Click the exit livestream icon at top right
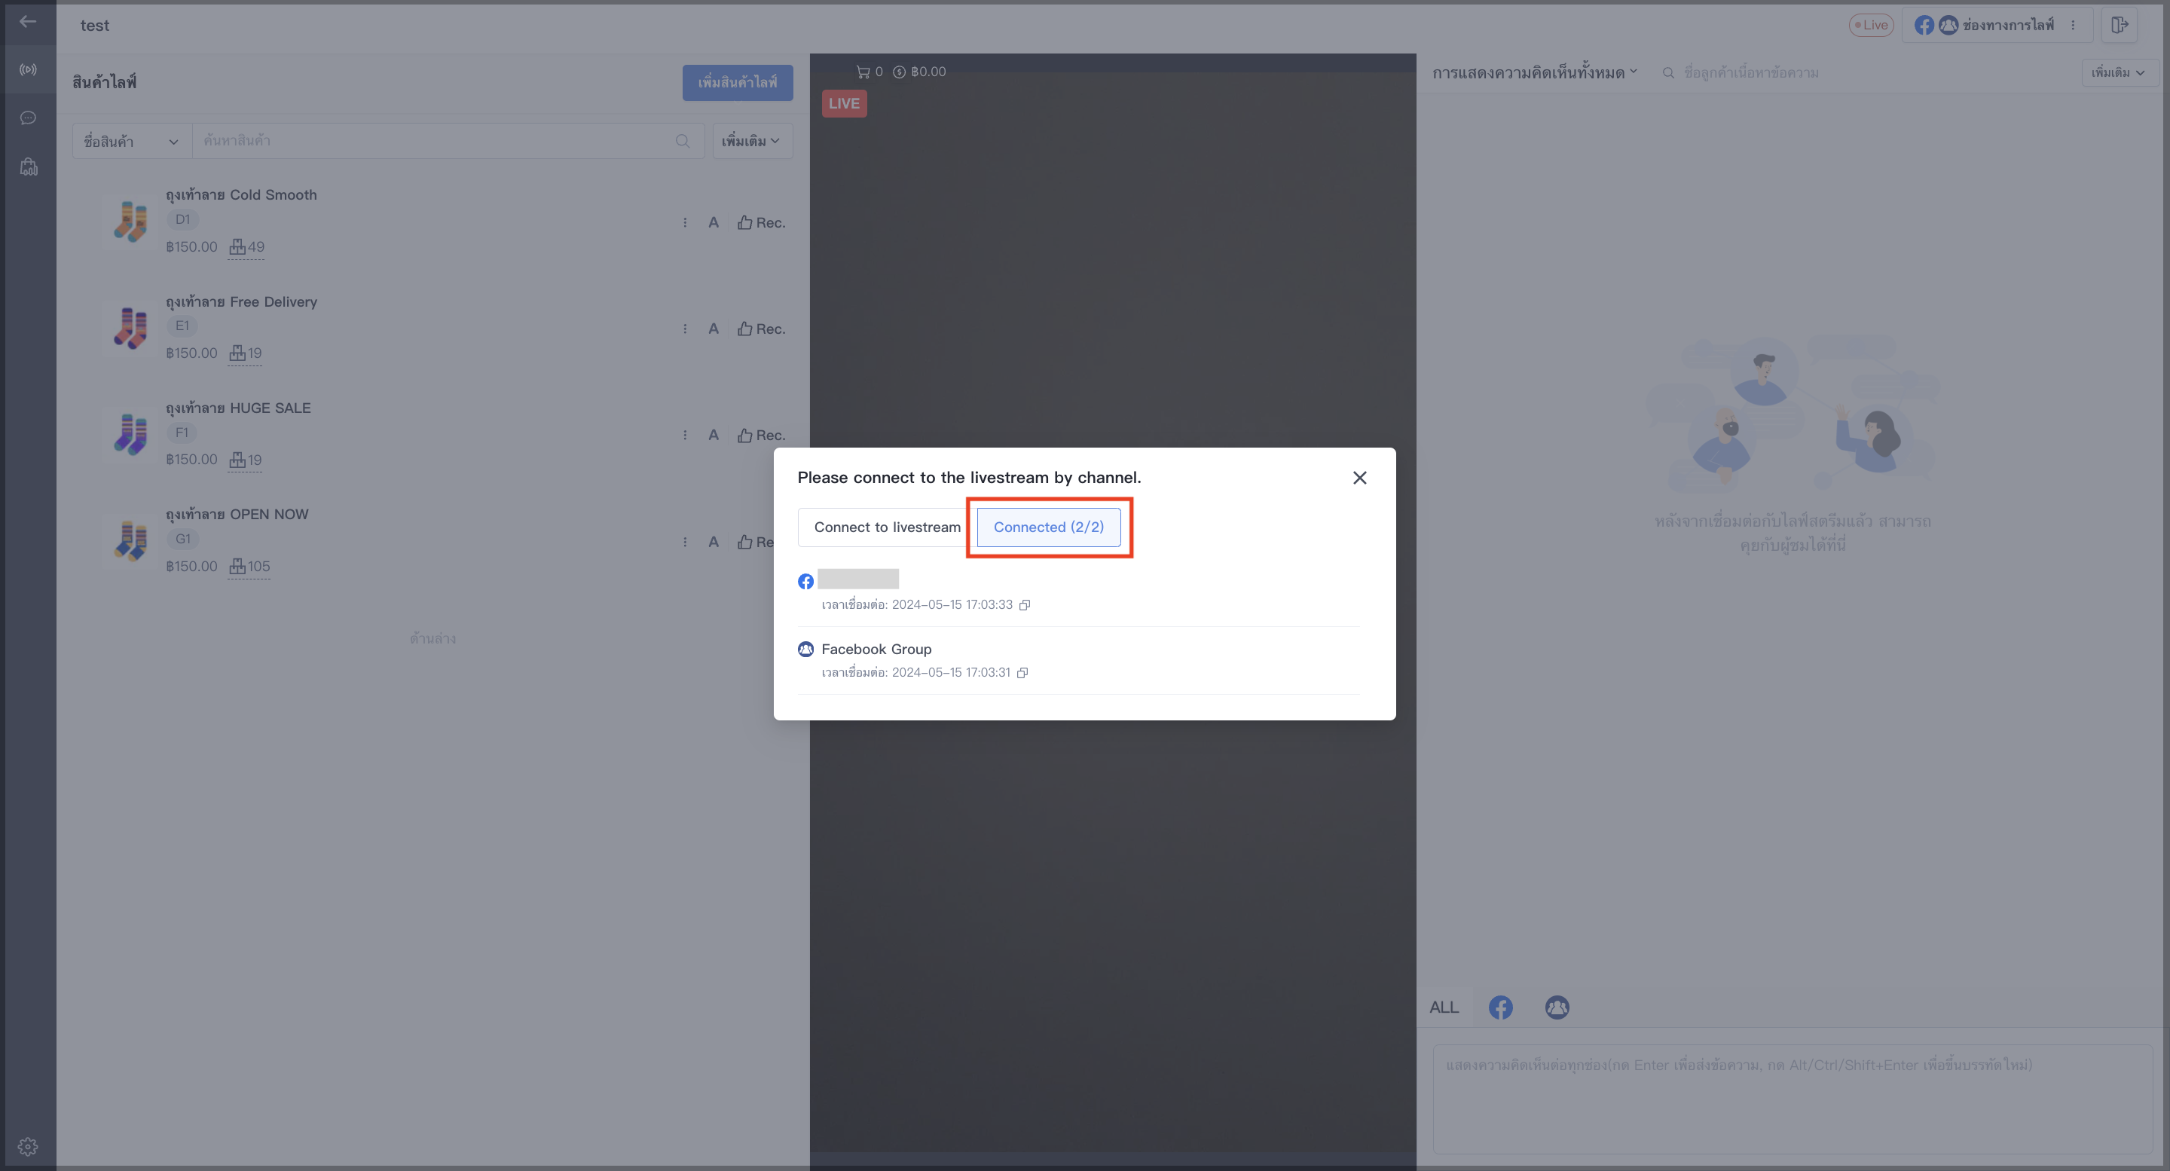The width and height of the screenshot is (2170, 1171). point(2120,26)
